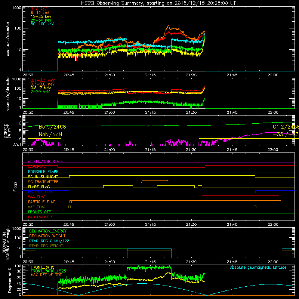The height and width of the screenshot is (299, 299).
Task: Select the ECLIPSE_FLAG label
Action: 41,192
